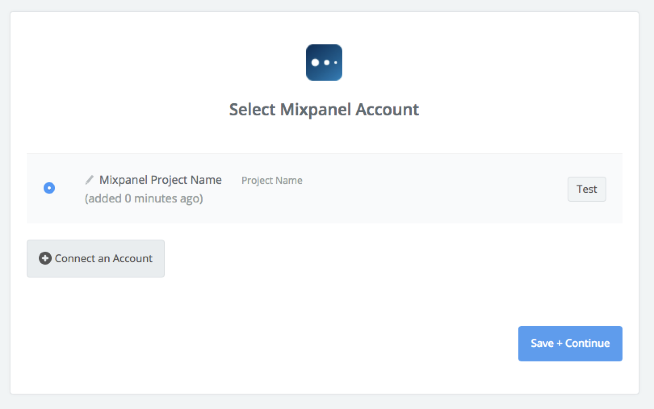Test the Mixpanel Project Name account
The width and height of the screenshot is (654, 409).
[587, 189]
